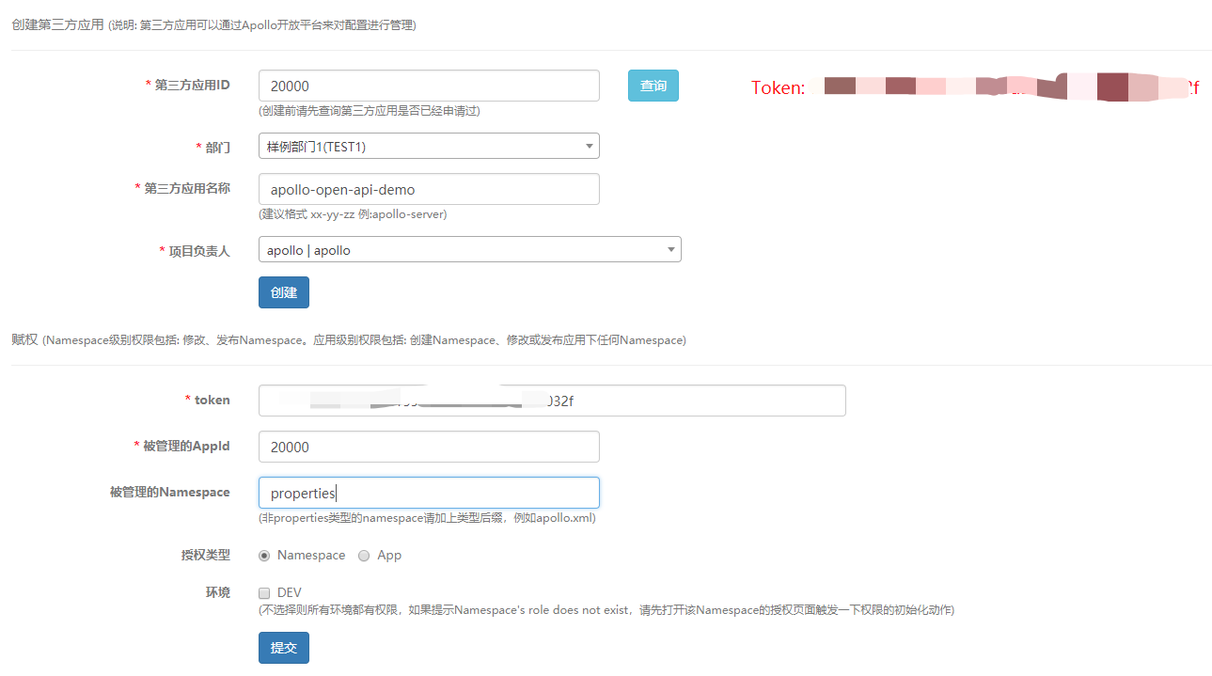
Task: Click the app name field showing apollo-open-api-demo
Action: [x=428, y=188]
